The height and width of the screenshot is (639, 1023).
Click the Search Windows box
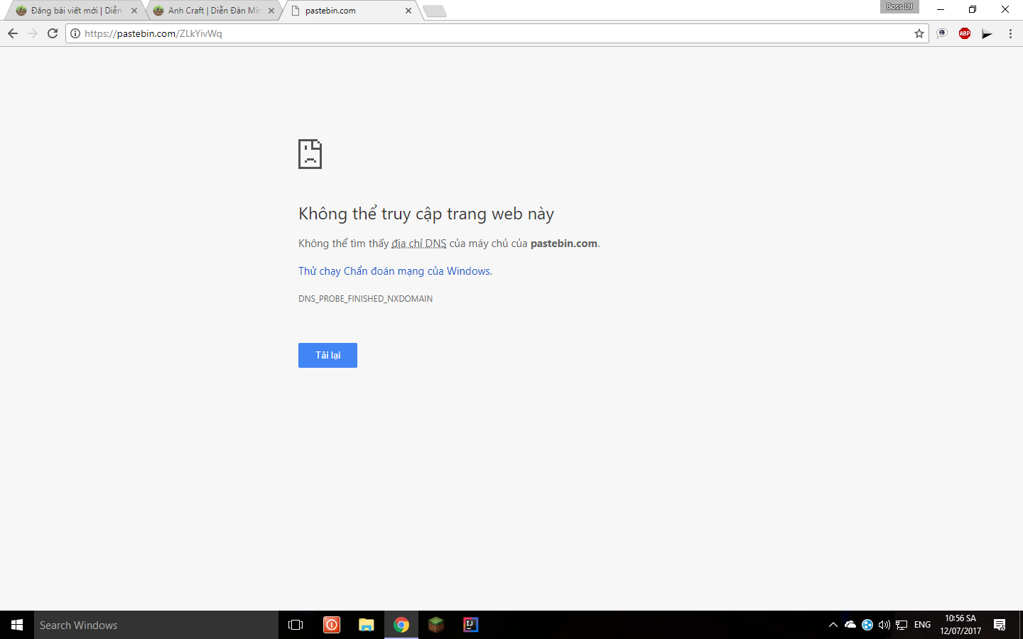(x=156, y=625)
